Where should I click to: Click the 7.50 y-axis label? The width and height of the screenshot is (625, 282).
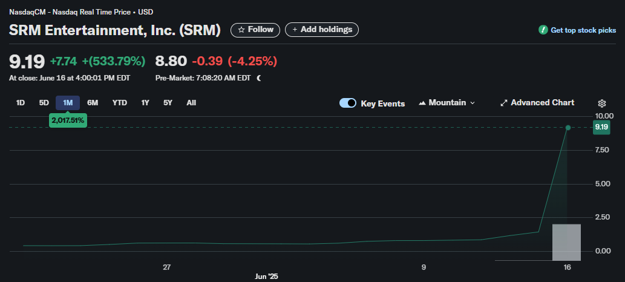pyautogui.click(x=602, y=150)
